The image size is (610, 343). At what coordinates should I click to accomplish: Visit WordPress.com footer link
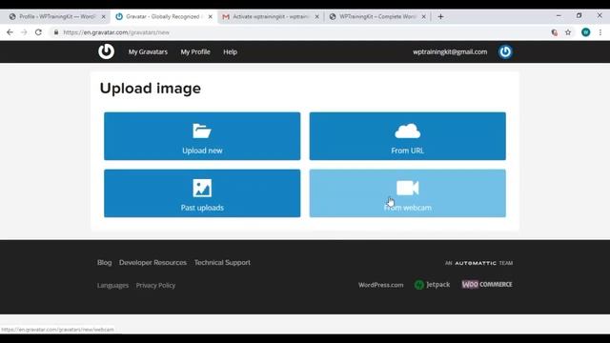pos(381,285)
